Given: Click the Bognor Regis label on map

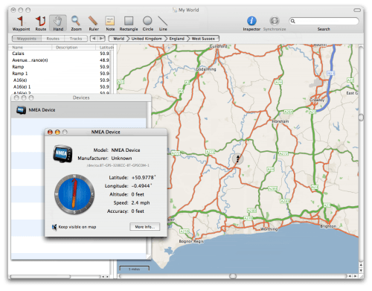Looking at the screenshot, I should tap(191, 241).
